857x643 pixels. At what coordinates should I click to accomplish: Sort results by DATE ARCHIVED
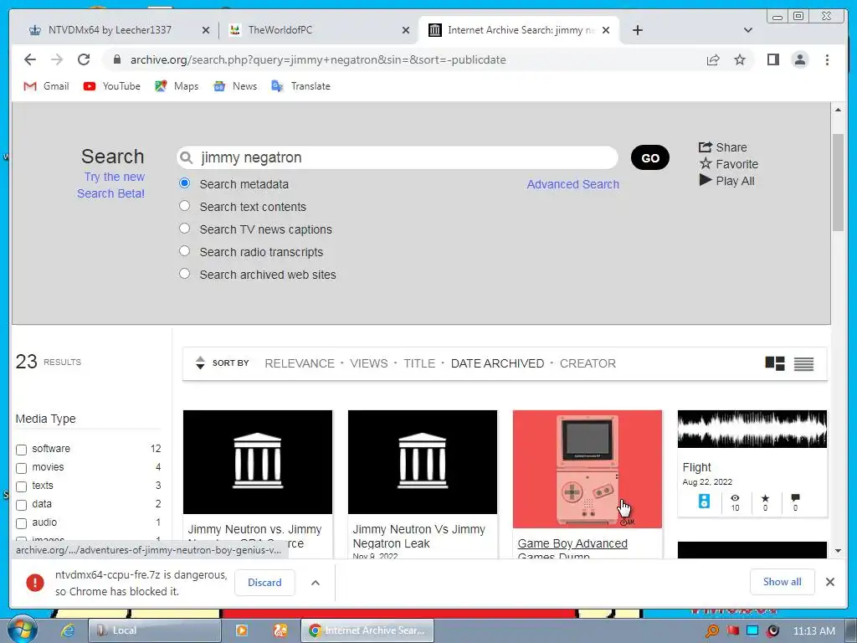[x=497, y=363]
